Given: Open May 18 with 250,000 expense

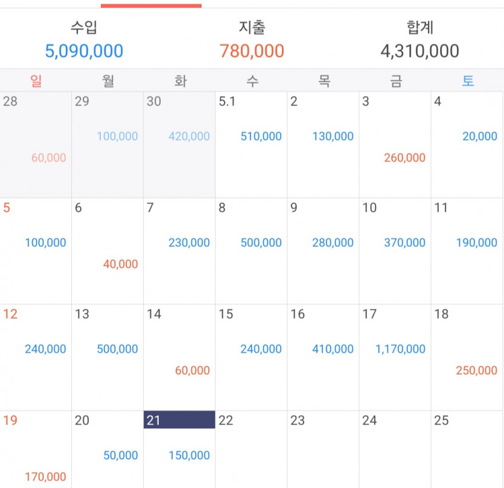Looking at the screenshot, I should tap(467, 357).
